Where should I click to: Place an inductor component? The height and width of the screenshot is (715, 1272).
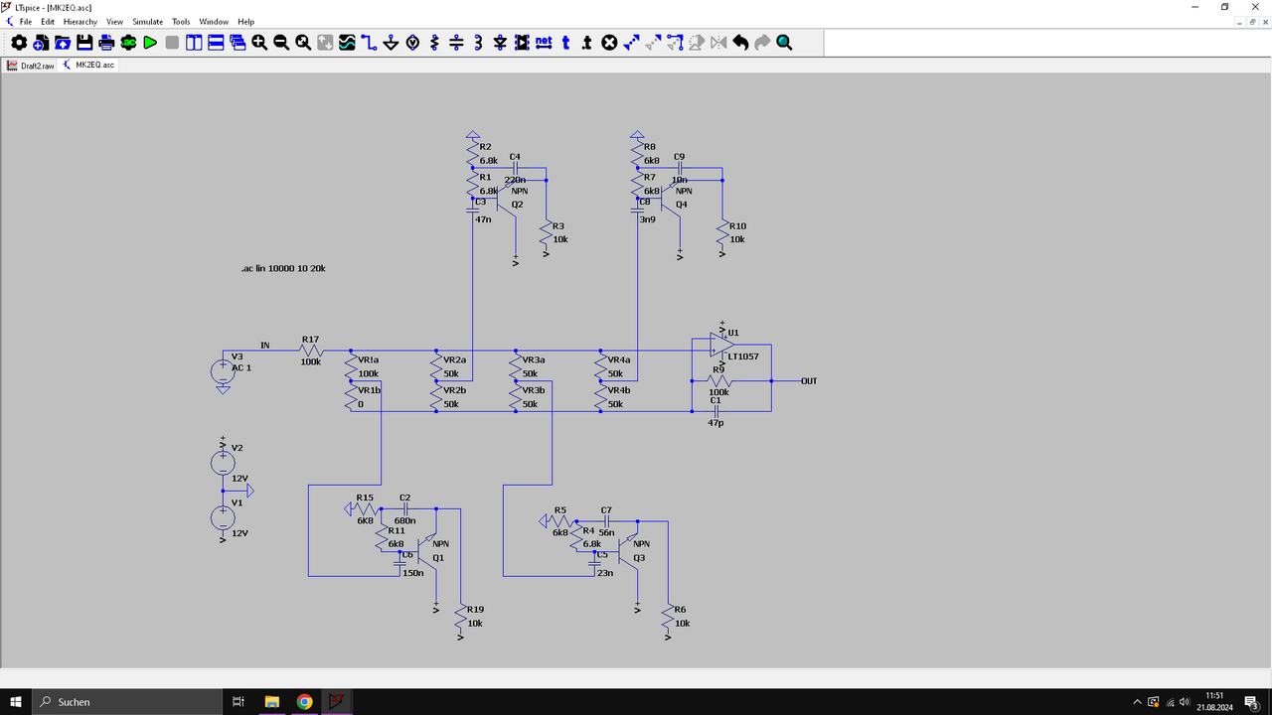tap(478, 43)
